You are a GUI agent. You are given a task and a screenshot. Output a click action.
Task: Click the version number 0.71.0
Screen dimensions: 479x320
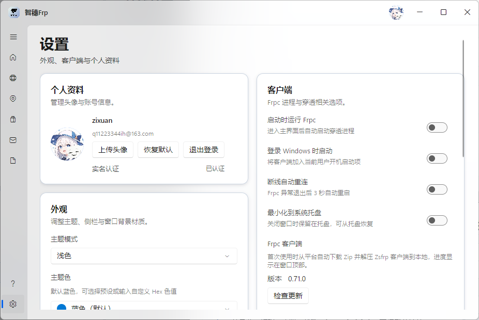[297, 279]
